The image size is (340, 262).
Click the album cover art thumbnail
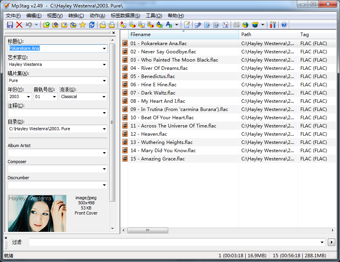coord(37,213)
